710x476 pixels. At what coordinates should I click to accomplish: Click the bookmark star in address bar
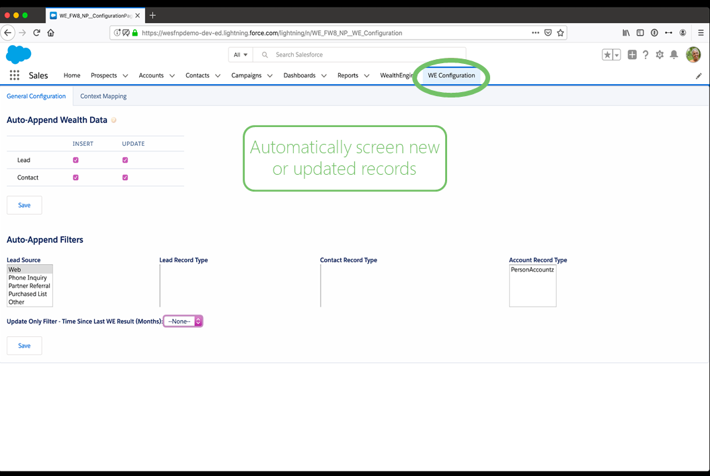(561, 32)
